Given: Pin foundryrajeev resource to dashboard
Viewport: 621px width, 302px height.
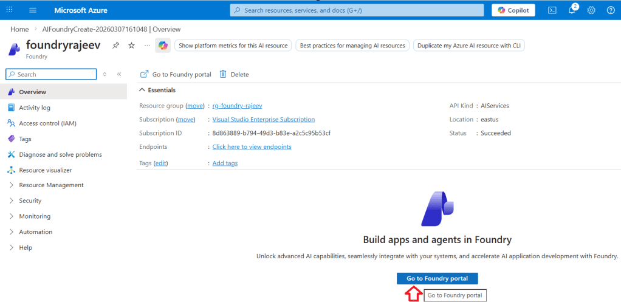Looking at the screenshot, I should [115, 46].
